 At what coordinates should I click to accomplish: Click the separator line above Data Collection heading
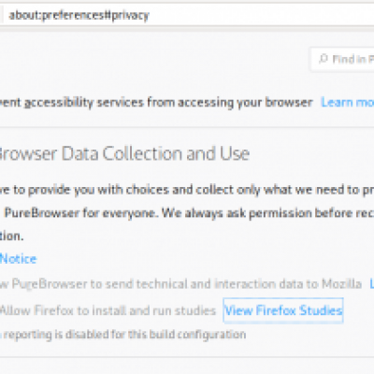coord(187,127)
